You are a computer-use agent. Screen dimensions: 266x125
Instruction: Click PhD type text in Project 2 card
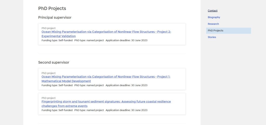(x=89, y=40)
